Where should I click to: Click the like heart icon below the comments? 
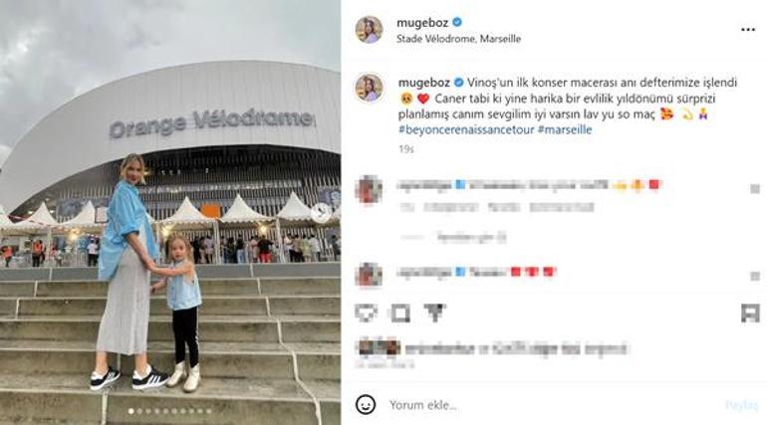pyautogui.click(x=366, y=313)
